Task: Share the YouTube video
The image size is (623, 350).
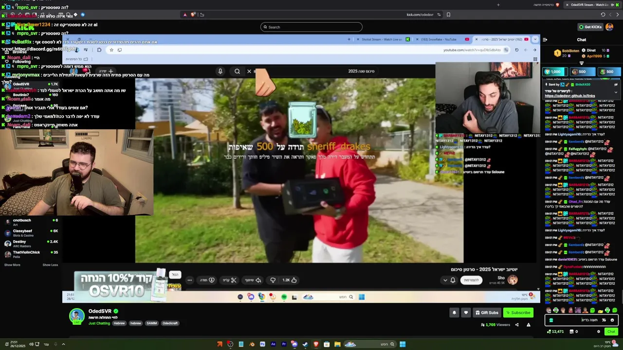Action: 253,280
